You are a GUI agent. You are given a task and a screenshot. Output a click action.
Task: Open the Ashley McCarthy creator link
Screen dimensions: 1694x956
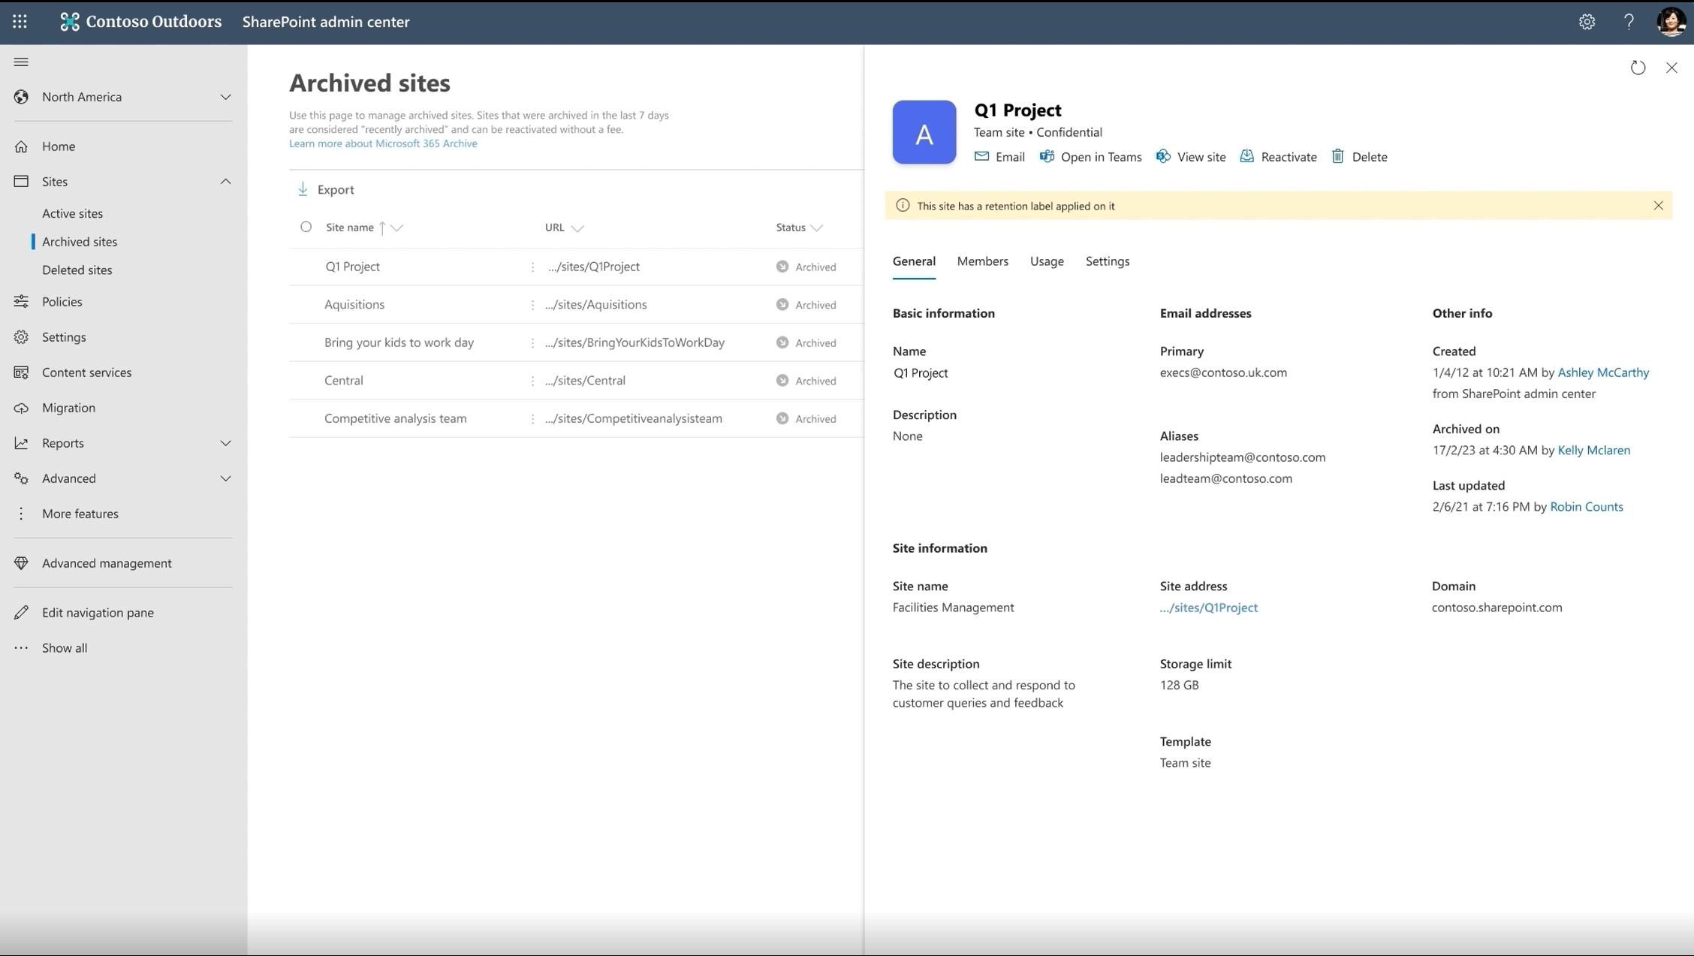[x=1603, y=371]
